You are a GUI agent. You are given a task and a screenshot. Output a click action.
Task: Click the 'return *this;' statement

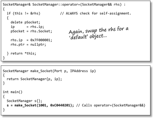click(23, 53)
